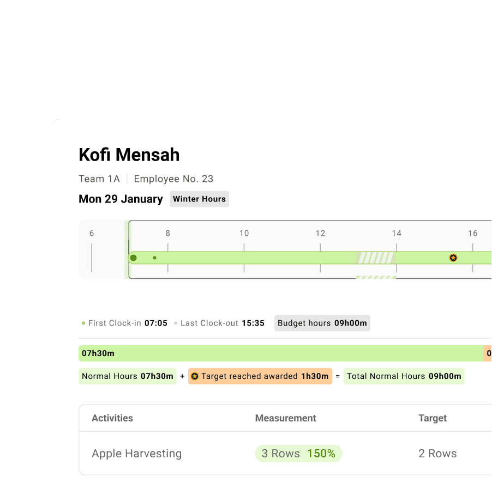Select the green first clock-in dot marker
Viewport: 492px width, 490px height.
133,258
